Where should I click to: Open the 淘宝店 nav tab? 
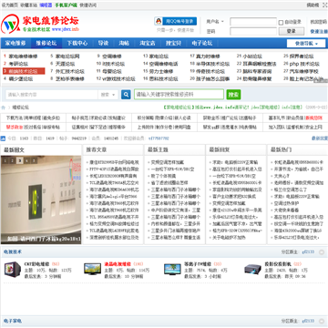coord(148,43)
